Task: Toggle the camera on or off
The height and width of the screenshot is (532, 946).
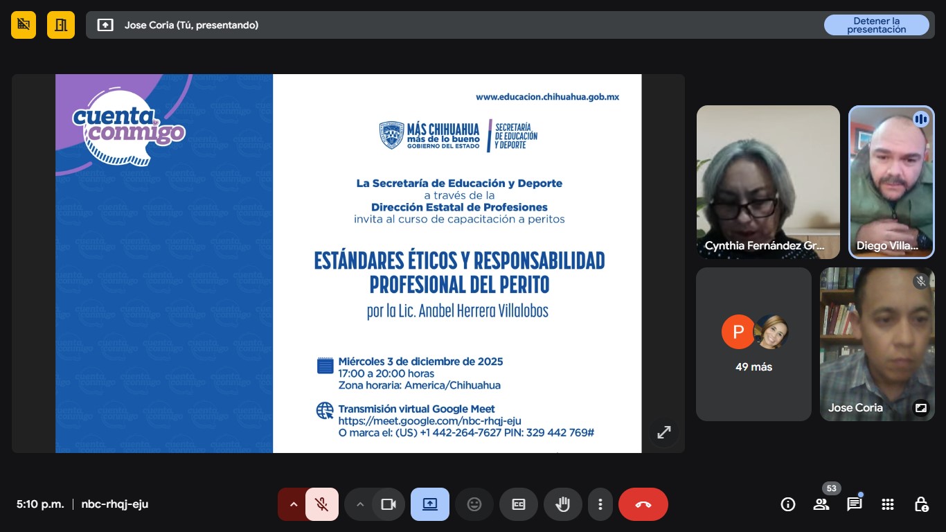Action: pyautogui.click(x=389, y=504)
